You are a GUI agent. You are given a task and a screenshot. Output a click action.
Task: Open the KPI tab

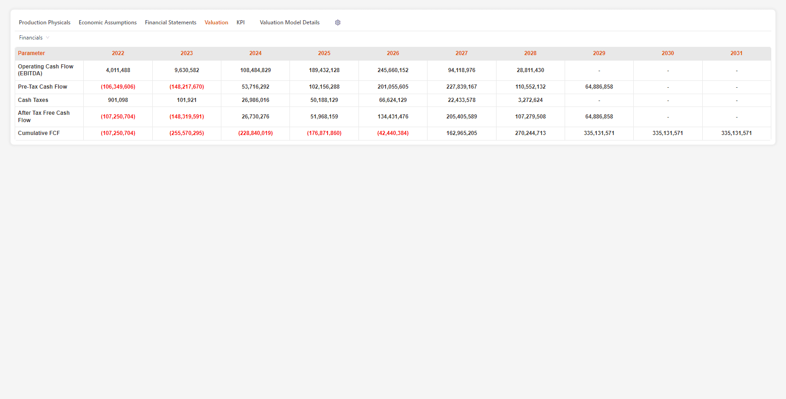click(x=241, y=22)
